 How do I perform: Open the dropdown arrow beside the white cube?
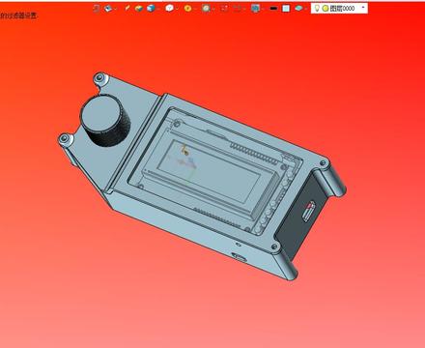(x=177, y=9)
